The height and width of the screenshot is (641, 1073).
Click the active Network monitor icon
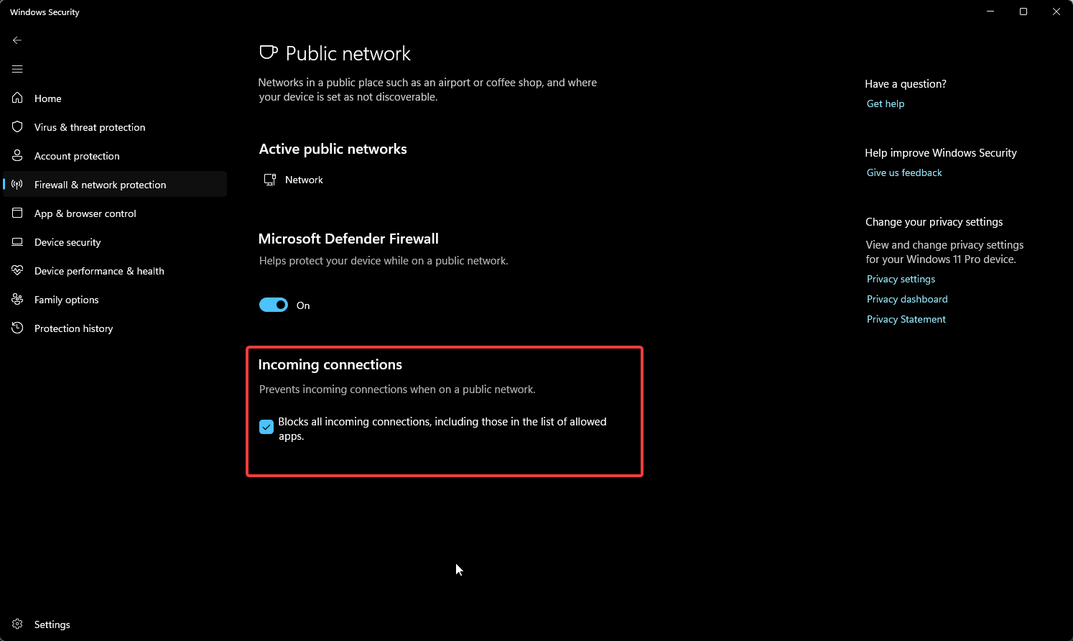270,180
